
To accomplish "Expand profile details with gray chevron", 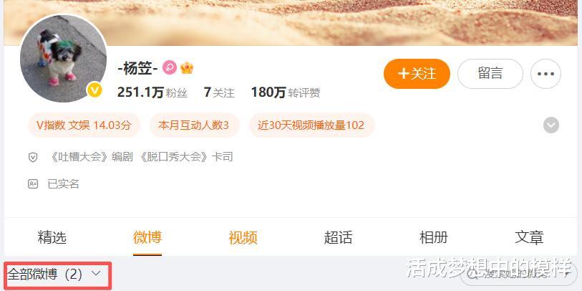I will (x=551, y=125).
